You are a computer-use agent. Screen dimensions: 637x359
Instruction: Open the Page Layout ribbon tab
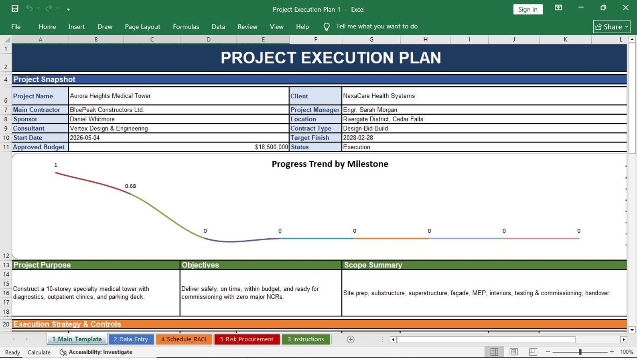142,26
